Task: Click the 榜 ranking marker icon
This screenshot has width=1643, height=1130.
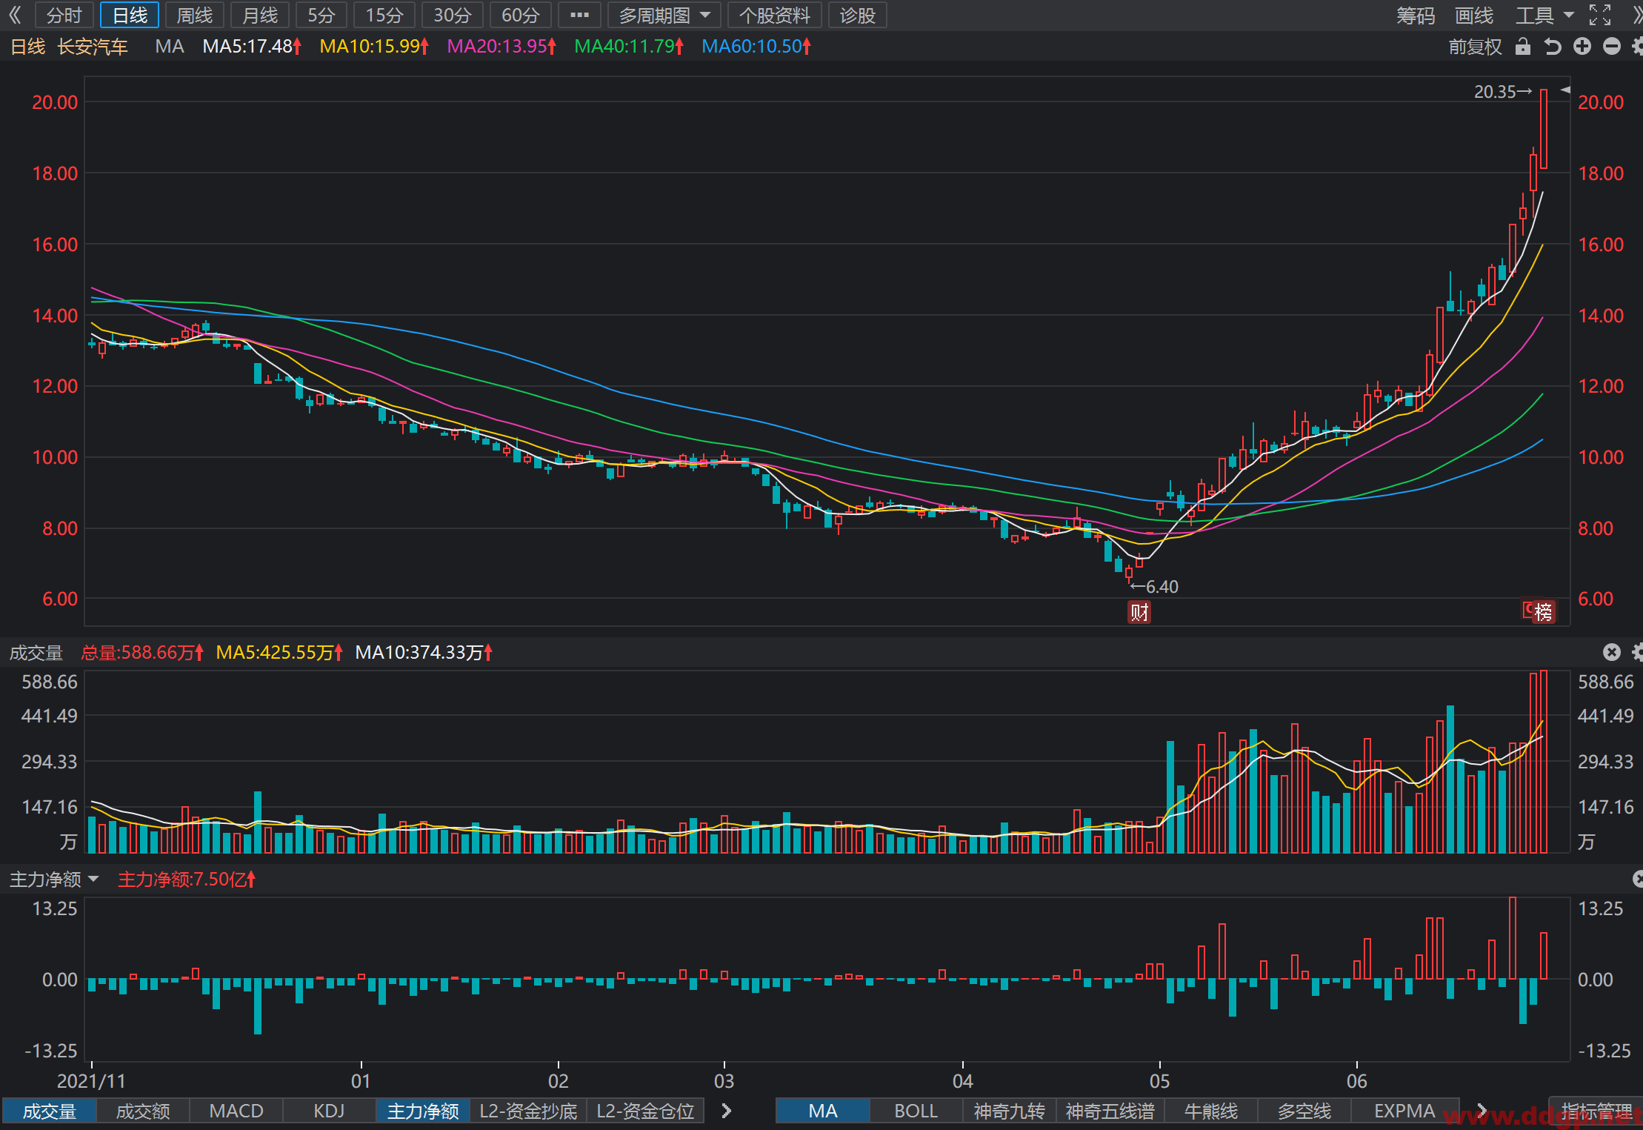Action: coord(1543,611)
